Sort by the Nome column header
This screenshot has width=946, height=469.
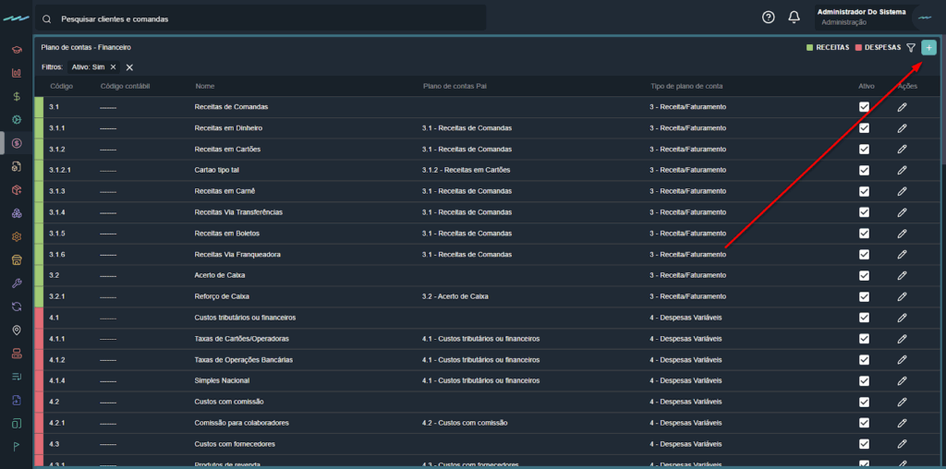[x=205, y=86]
